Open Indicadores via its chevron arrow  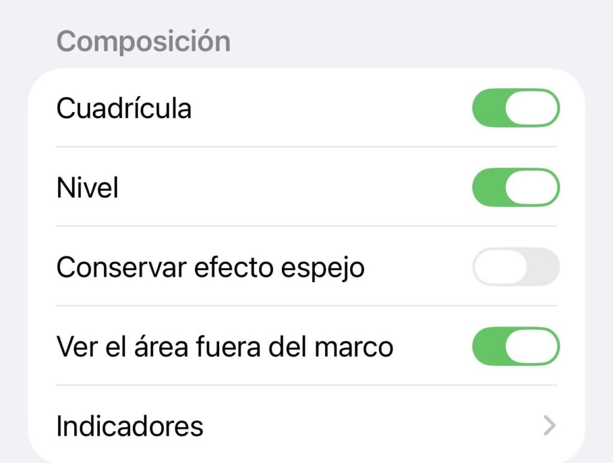coord(550,426)
